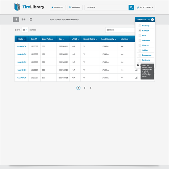
Task: Switch to the list view icon
Action: 16,19
